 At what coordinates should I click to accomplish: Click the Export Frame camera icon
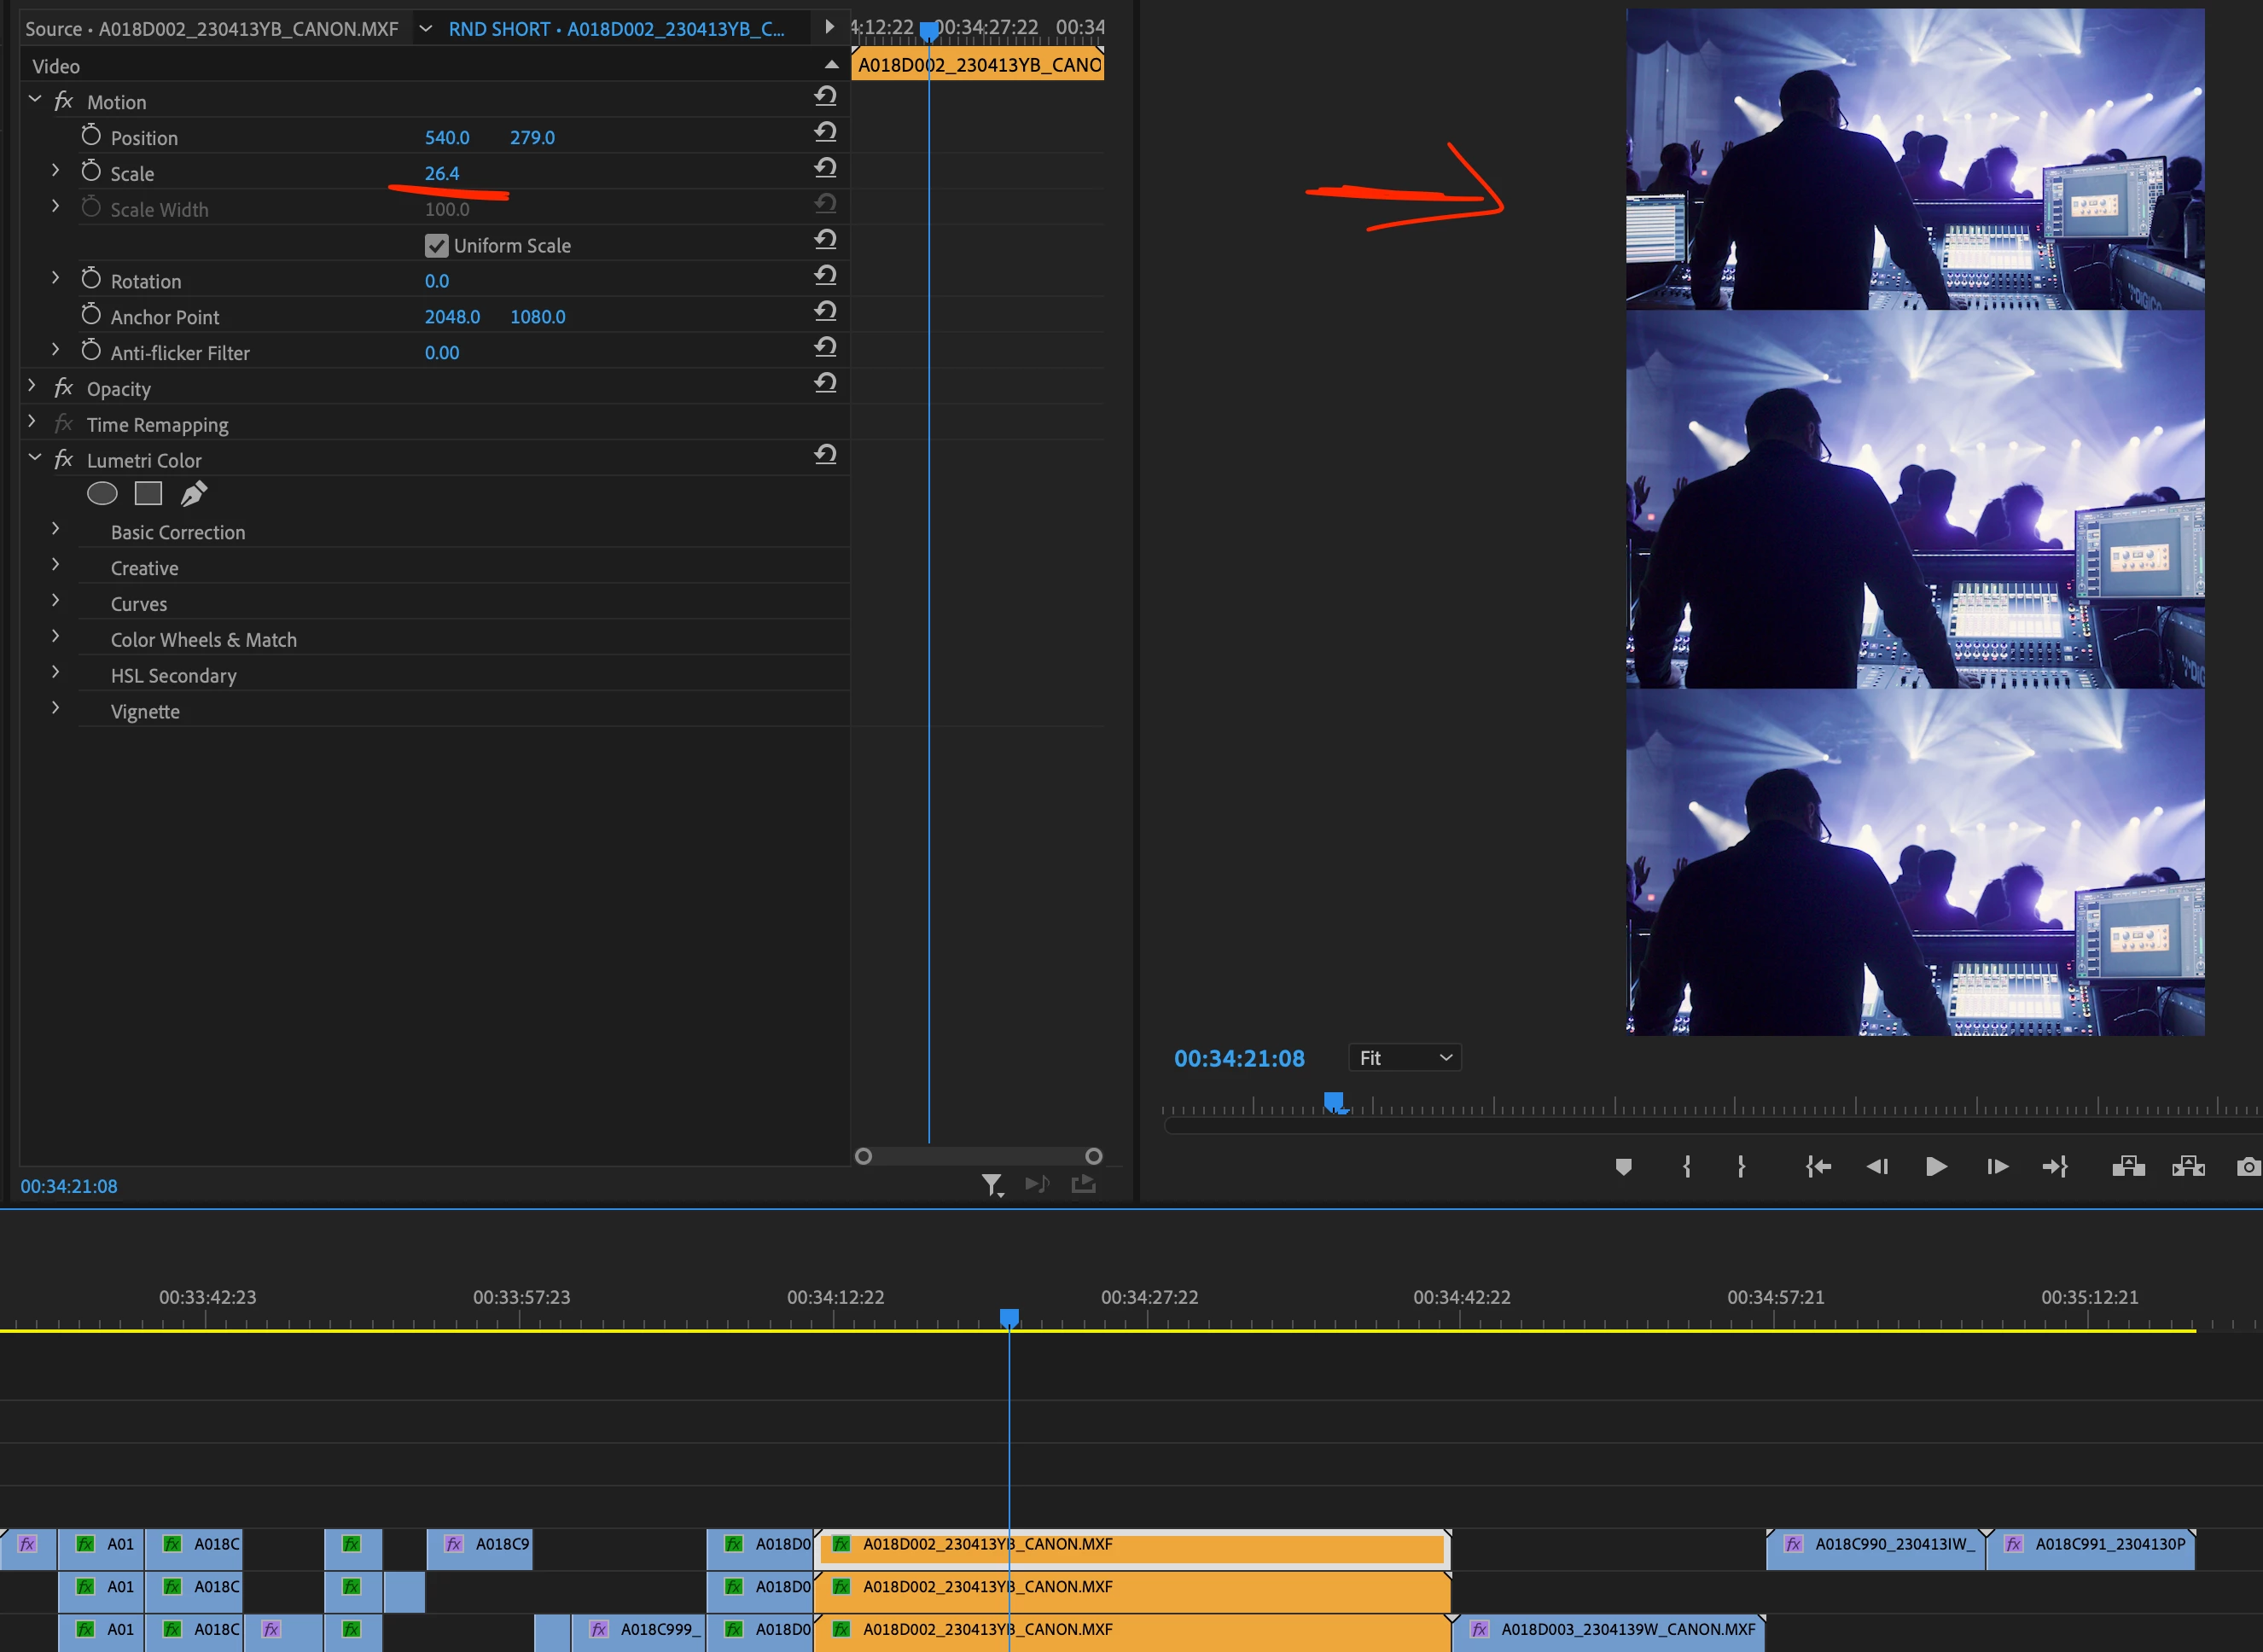click(2247, 1166)
